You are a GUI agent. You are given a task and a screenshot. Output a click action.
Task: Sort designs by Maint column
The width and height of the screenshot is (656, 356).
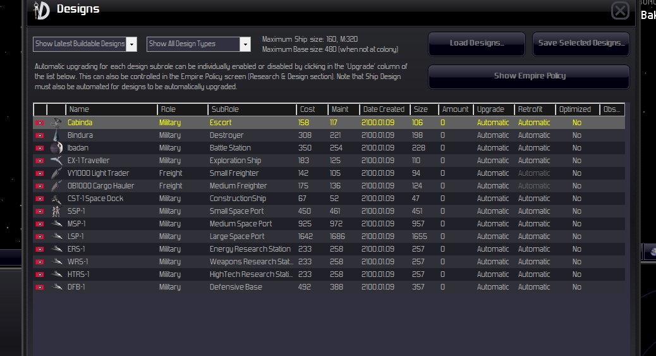(344, 109)
